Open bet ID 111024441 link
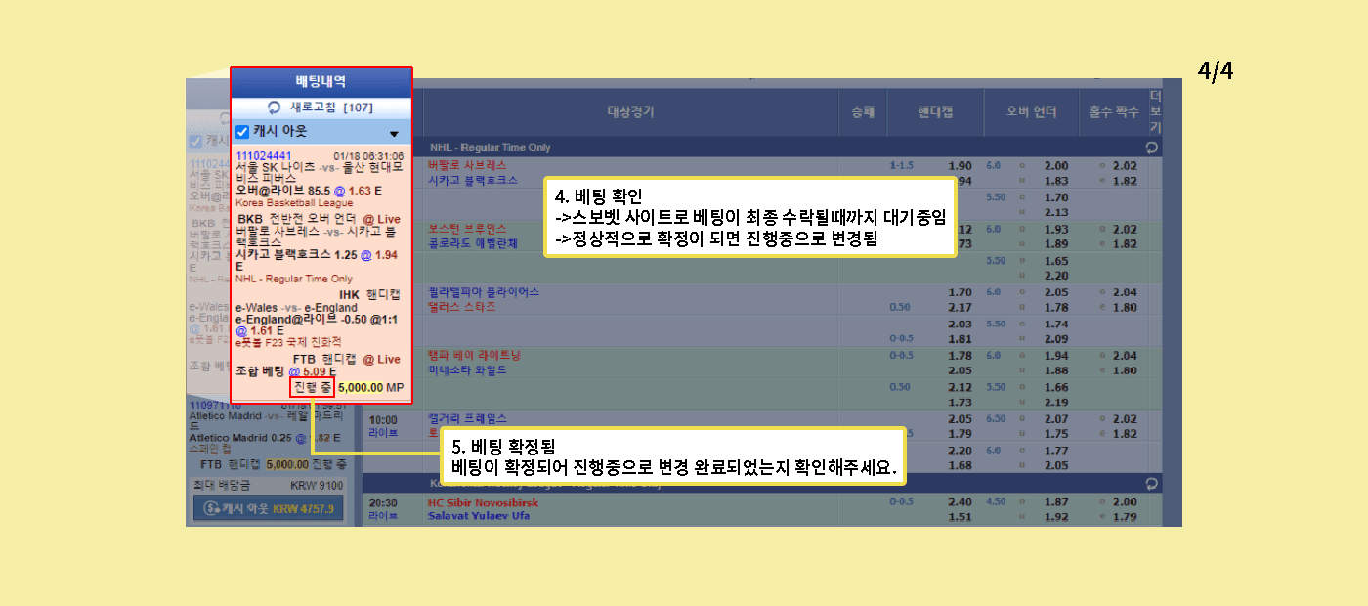1368x606 pixels. click(x=264, y=156)
